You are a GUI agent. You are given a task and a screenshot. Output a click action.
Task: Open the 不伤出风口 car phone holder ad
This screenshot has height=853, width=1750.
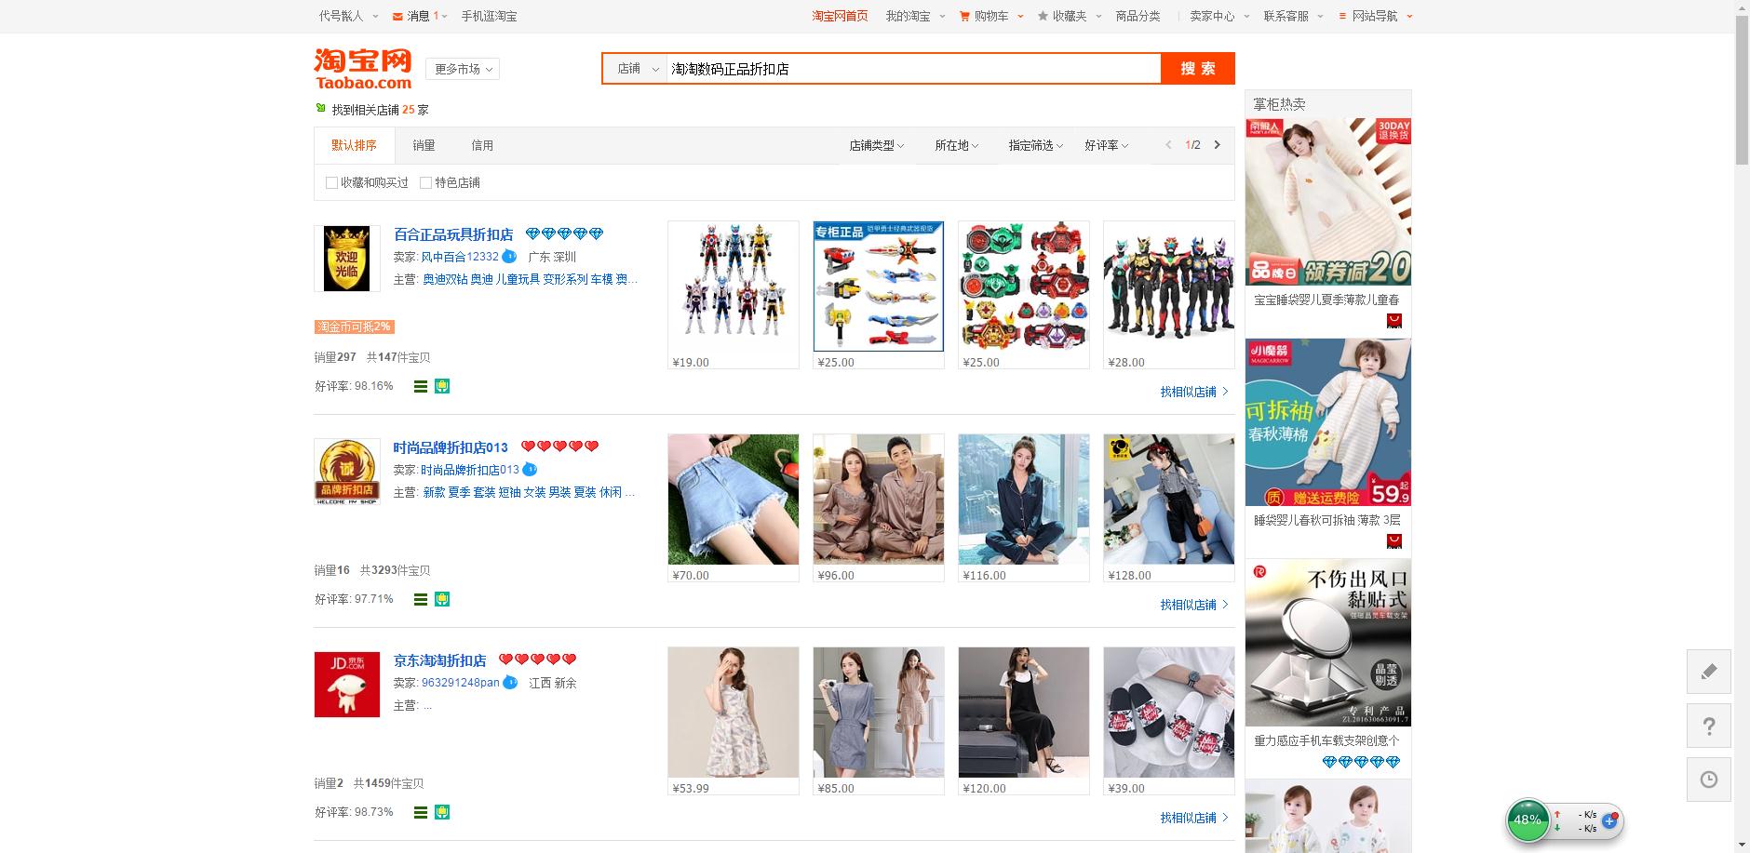1328,643
